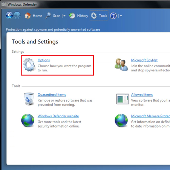Click the Scan magnifier icon
Viewport: 170px width, 170px height.
tap(48, 16)
